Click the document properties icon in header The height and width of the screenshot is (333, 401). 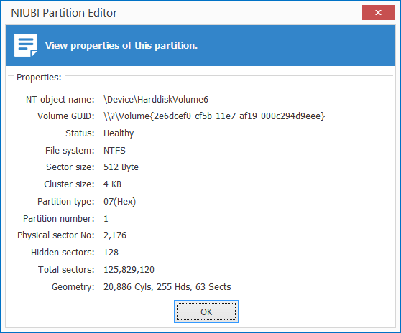pos(26,45)
